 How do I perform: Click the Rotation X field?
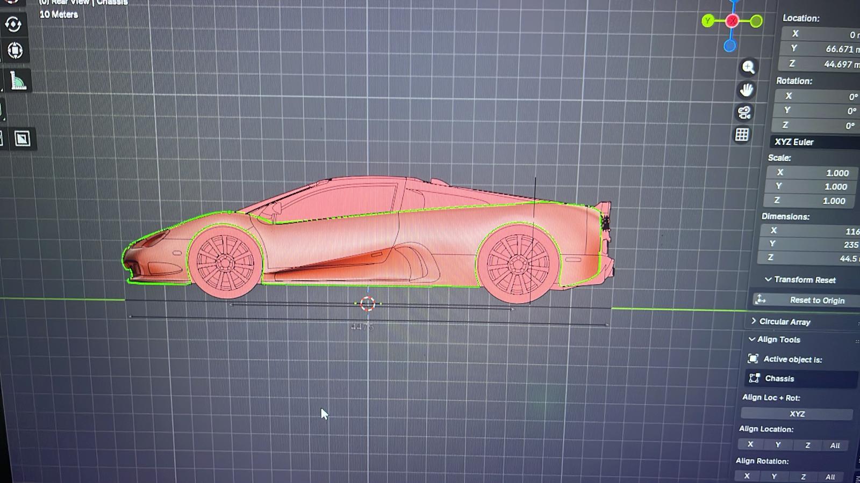(x=817, y=96)
